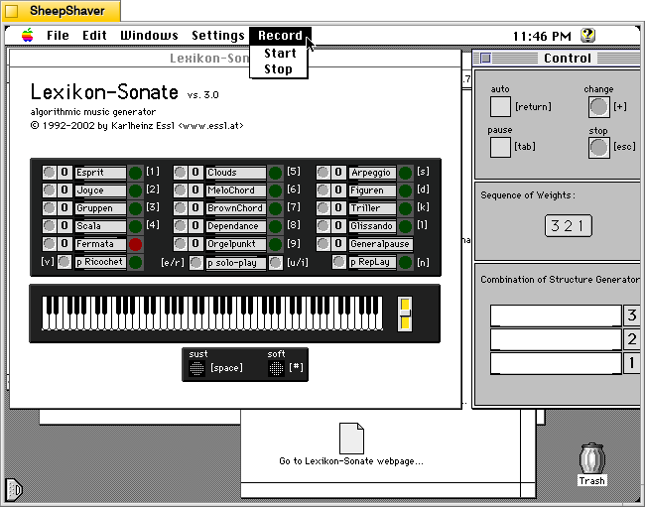Viewport: 645px width, 507px height.
Task: Choose Stop from the Record menu
Action: click(278, 69)
